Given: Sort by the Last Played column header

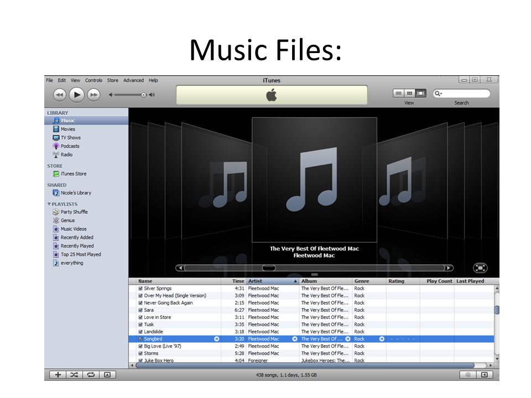Looking at the screenshot, I should point(475,281).
